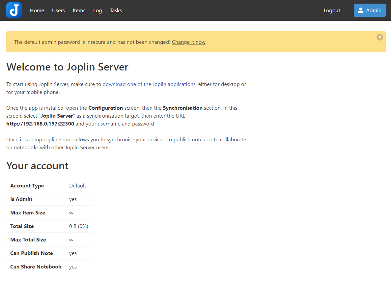Click Change it now to update password
The height and width of the screenshot is (281, 391).
[x=188, y=42]
